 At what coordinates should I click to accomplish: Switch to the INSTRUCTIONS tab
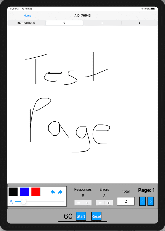(26, 23)
